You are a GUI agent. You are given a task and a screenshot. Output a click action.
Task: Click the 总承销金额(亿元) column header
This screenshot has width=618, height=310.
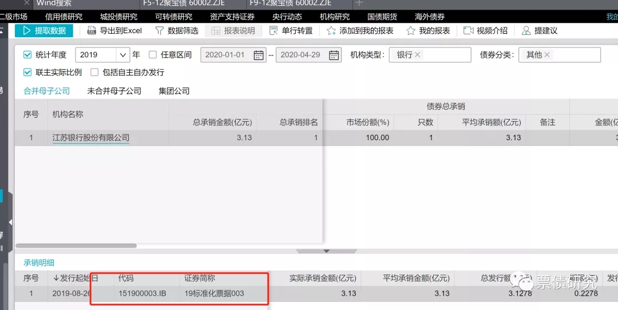pyautogui.click(x=222, y=122)
